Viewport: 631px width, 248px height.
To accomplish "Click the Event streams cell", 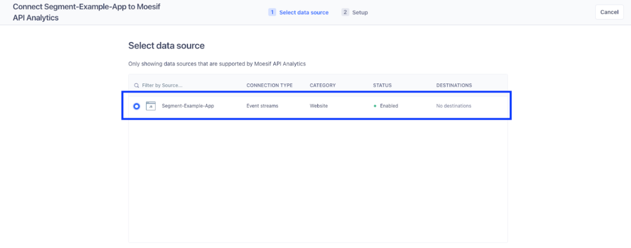I will point(262,106).
